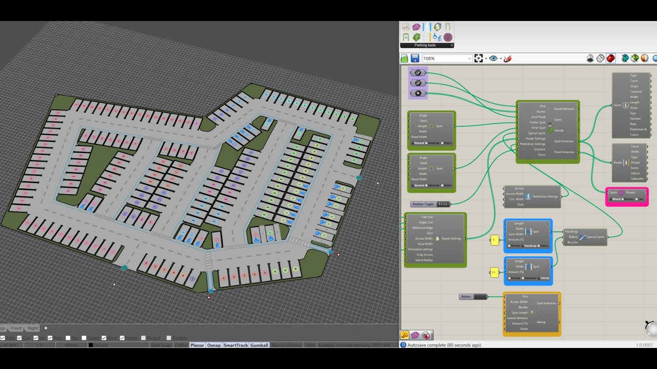Click the black Default layer color swatch
Viewport: 657px width, 369px height.
[x=91, y=345]
